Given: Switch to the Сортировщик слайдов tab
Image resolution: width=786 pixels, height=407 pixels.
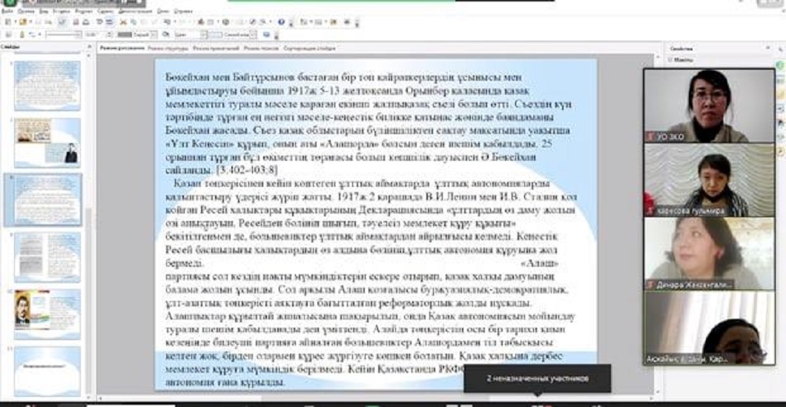Looking at the screenshot, I should pyautogui.click(x=309, y=48).
